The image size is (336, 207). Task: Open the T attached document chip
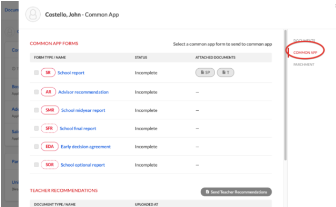[x=225, y=73]
